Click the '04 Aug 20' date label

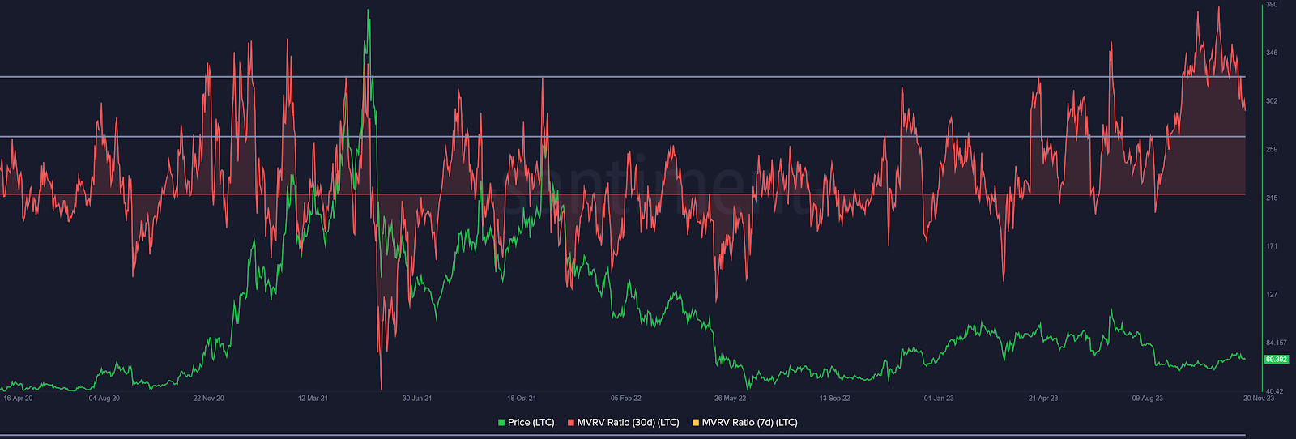[x=104, y=399]
